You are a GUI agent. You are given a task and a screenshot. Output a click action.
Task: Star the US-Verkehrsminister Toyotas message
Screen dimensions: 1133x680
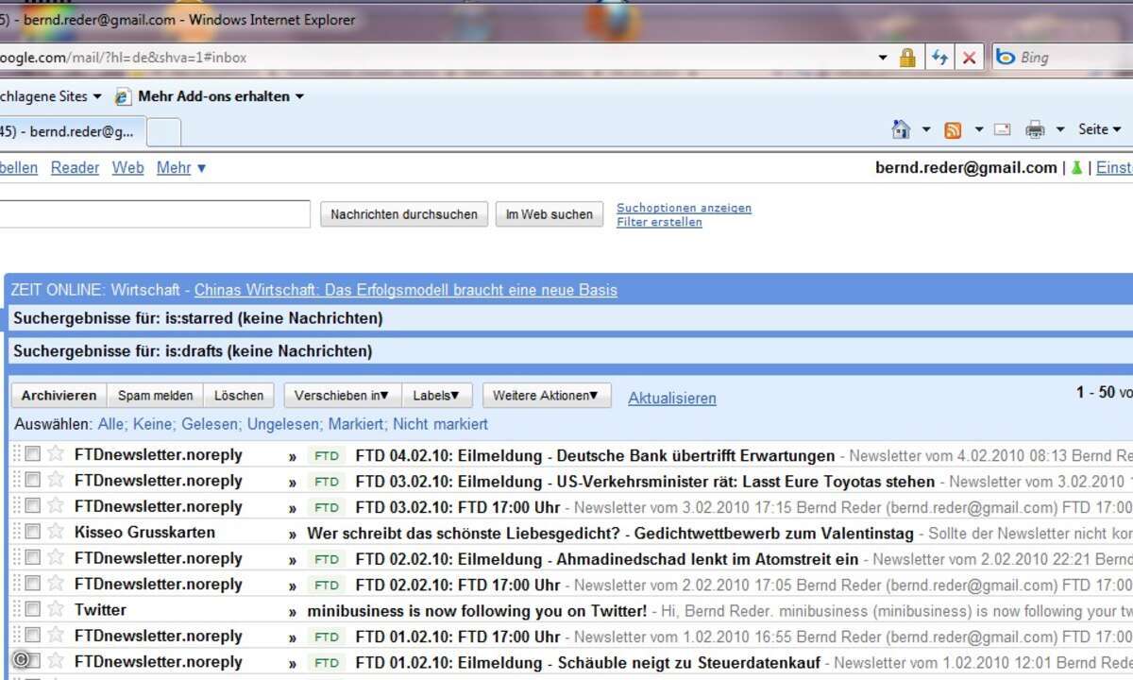tap(56, 480)
